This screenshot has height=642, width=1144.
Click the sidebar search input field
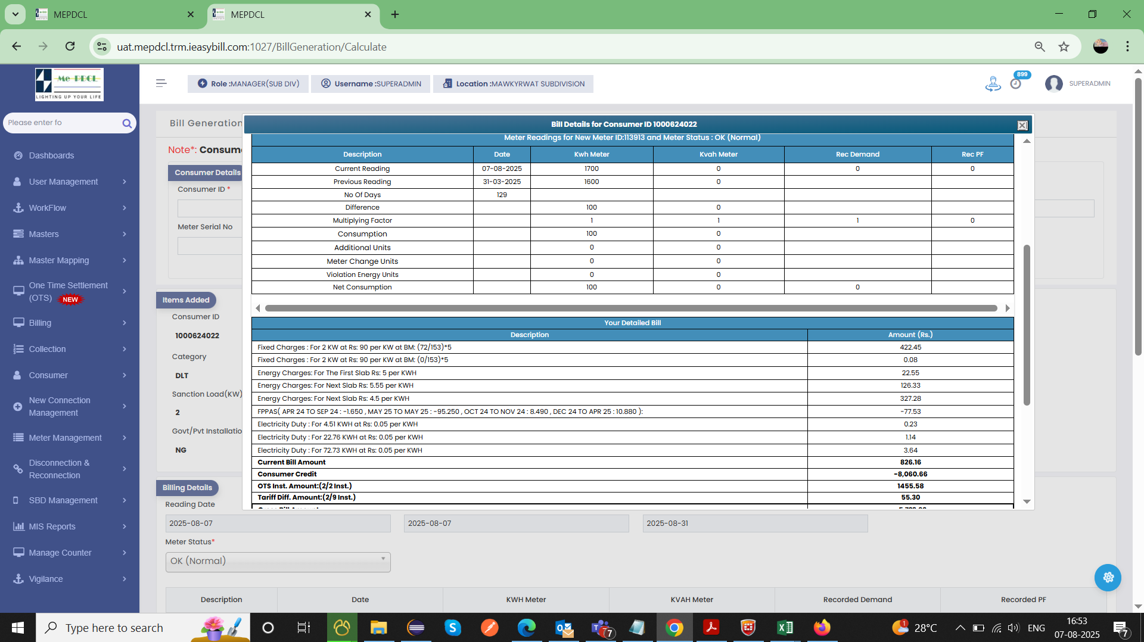63,123
